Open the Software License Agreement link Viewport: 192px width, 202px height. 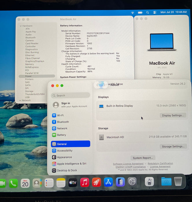(x=128, y=164)
